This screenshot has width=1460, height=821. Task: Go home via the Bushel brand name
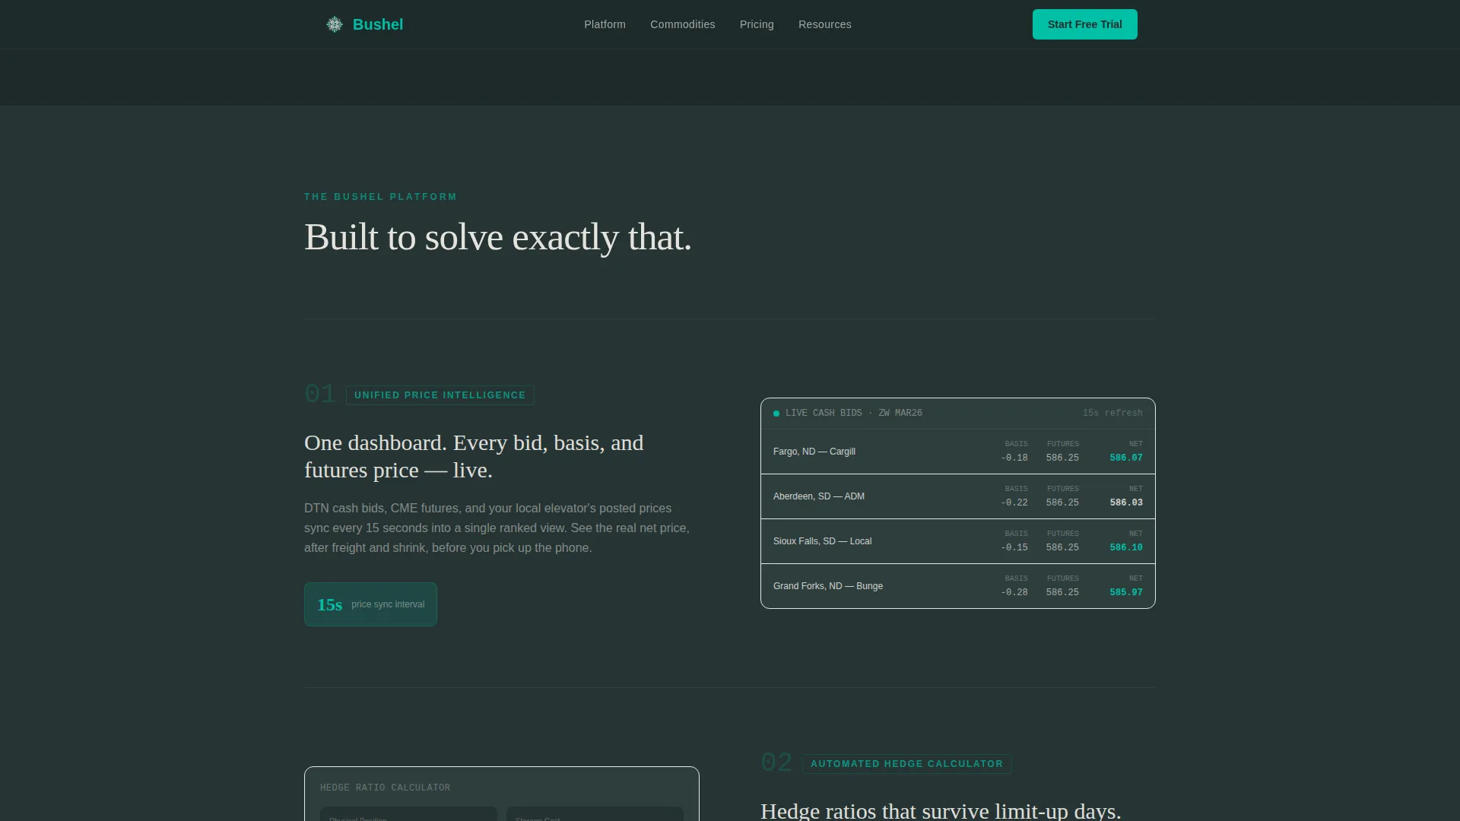pos(378,24)
